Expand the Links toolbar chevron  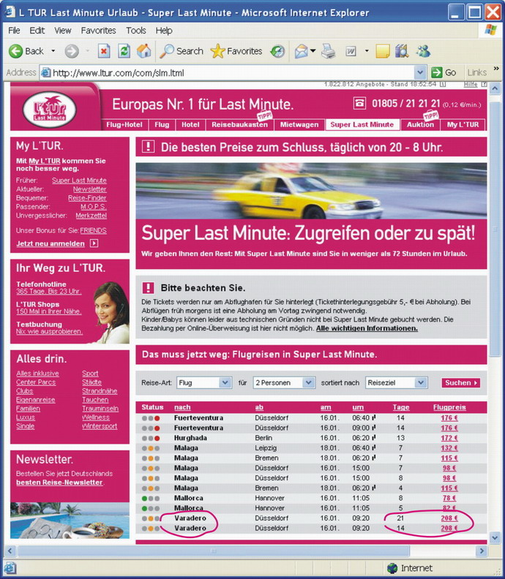[495, 69]
